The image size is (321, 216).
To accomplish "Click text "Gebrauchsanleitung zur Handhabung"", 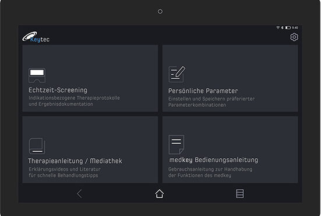I will click(210, 169).
